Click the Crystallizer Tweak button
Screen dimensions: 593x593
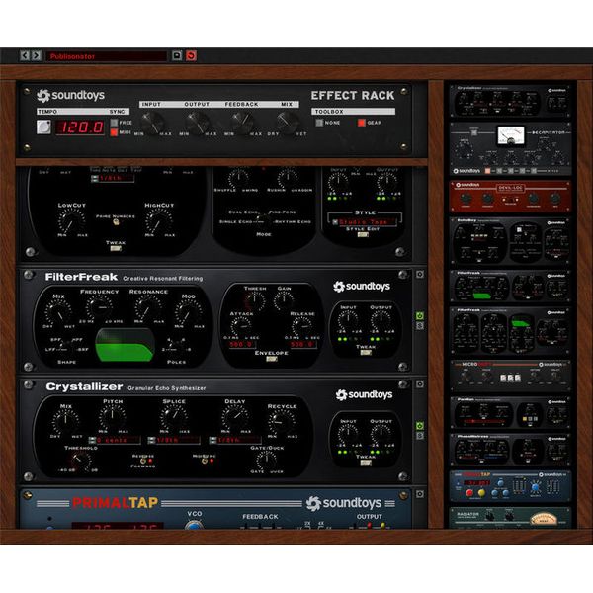[x=366, y=463]
